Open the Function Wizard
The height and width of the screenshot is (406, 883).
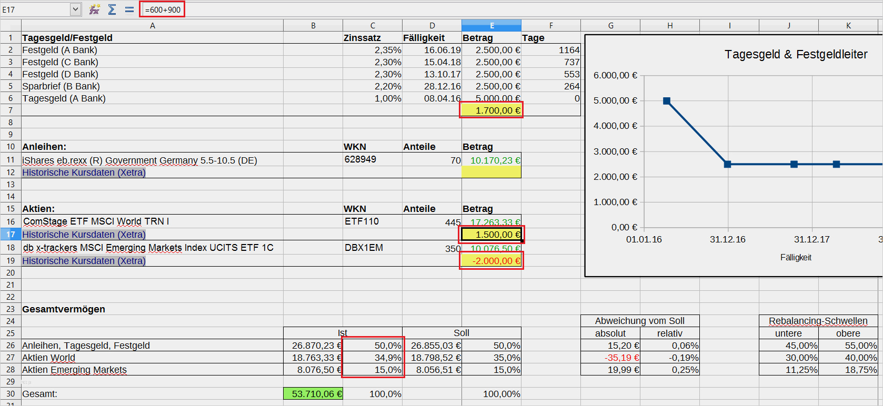94,9
